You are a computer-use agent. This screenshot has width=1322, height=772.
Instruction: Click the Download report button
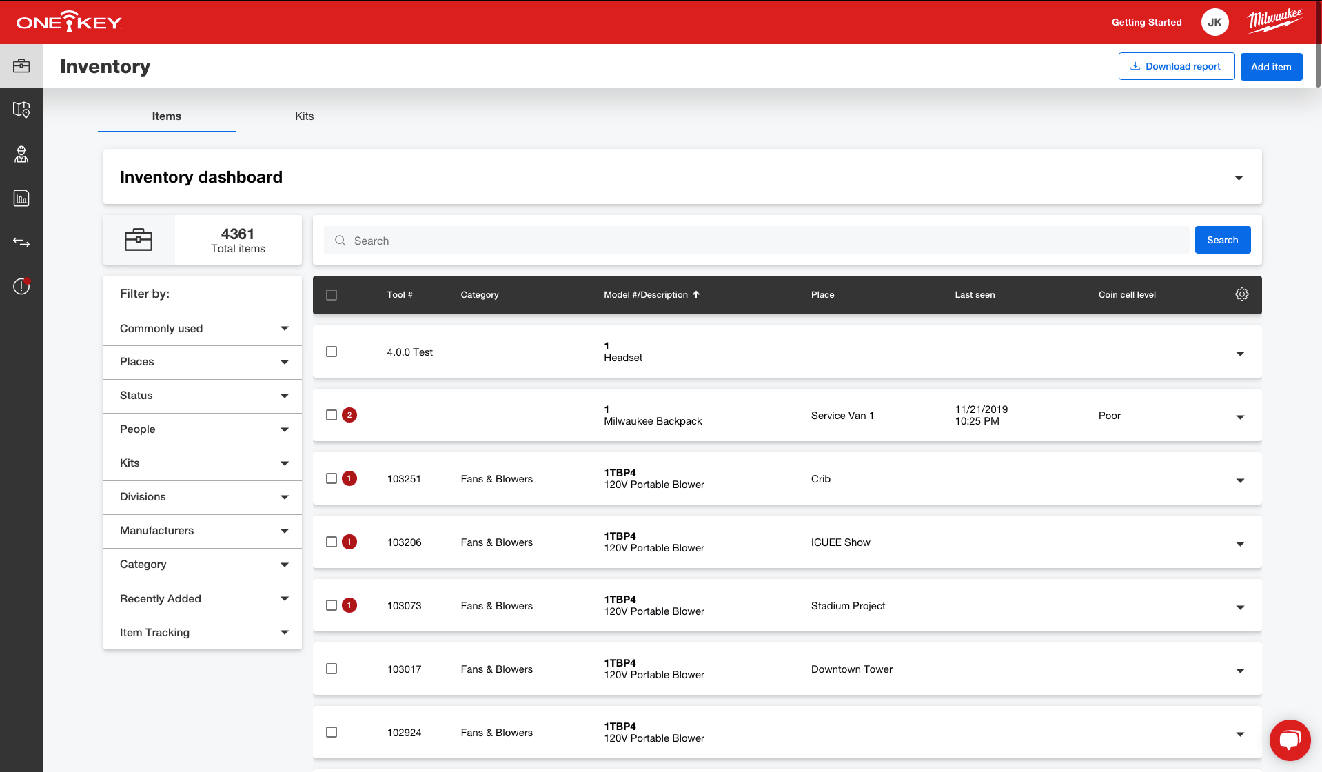click(1176, 67)
